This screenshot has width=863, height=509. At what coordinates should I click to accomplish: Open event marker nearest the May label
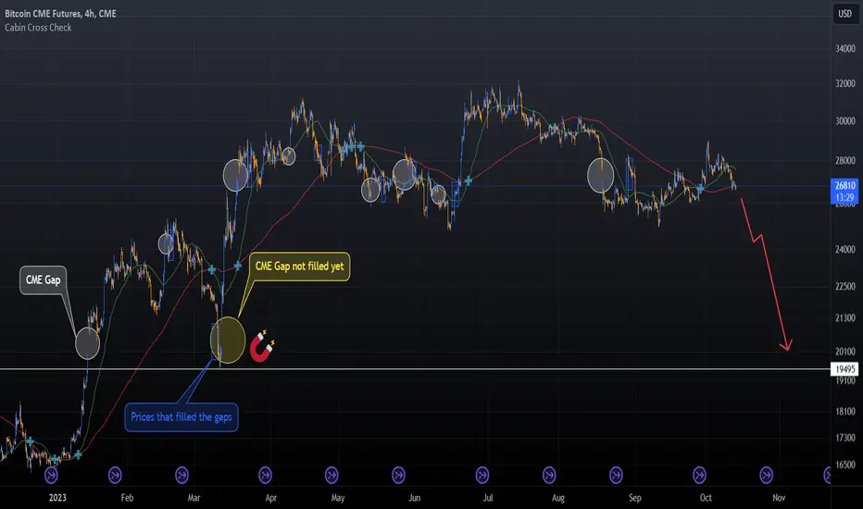331,475
